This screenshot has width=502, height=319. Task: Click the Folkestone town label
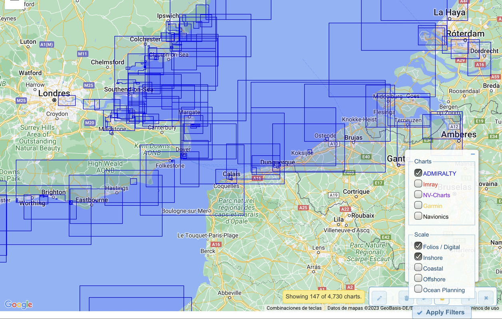170,165
